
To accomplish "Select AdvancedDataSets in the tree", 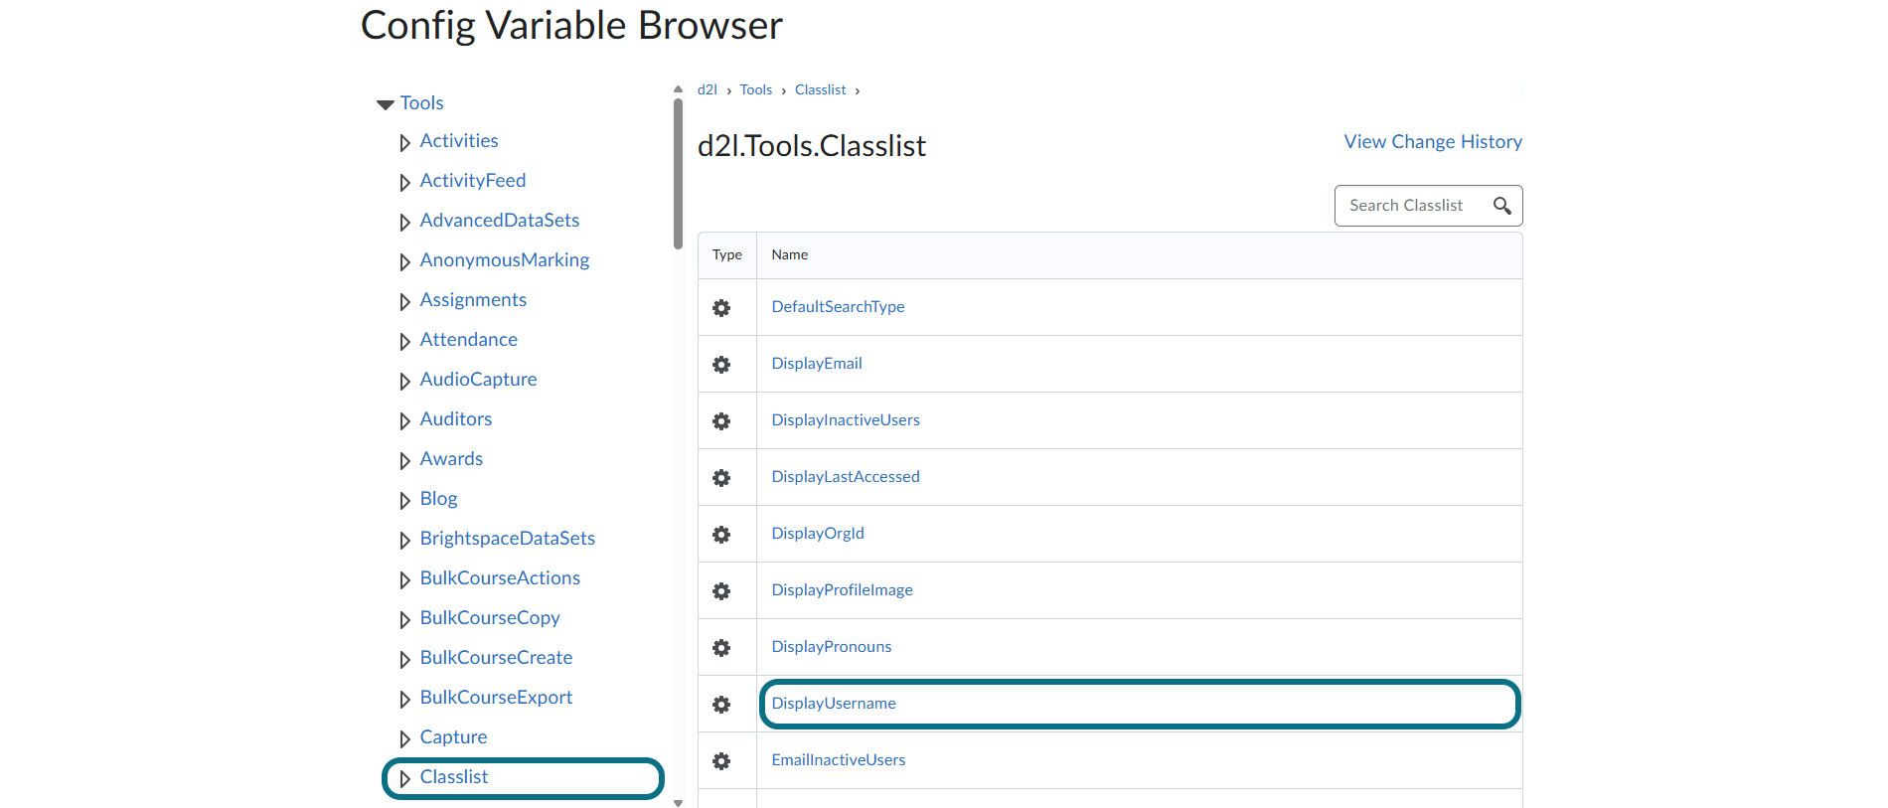I will 500,221.
